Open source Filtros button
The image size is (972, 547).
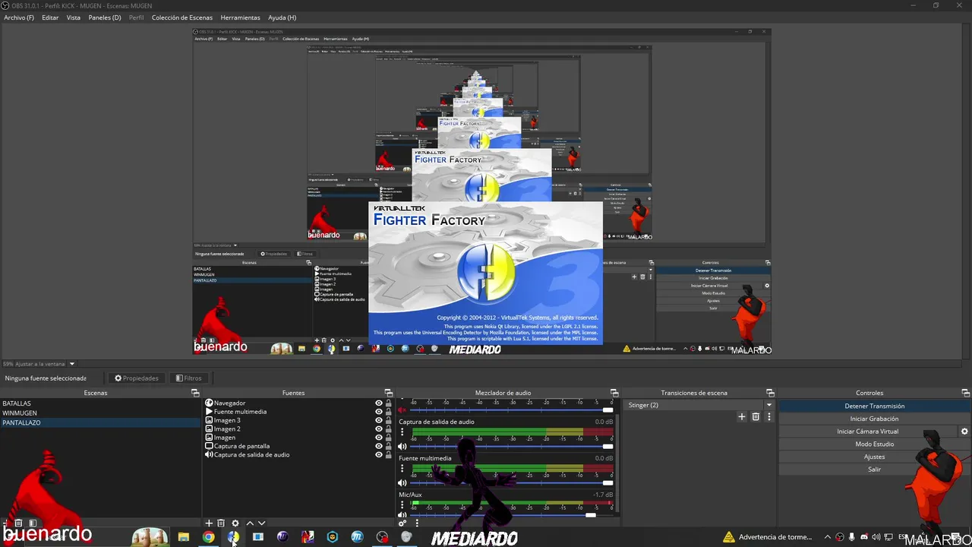point(189,378)
